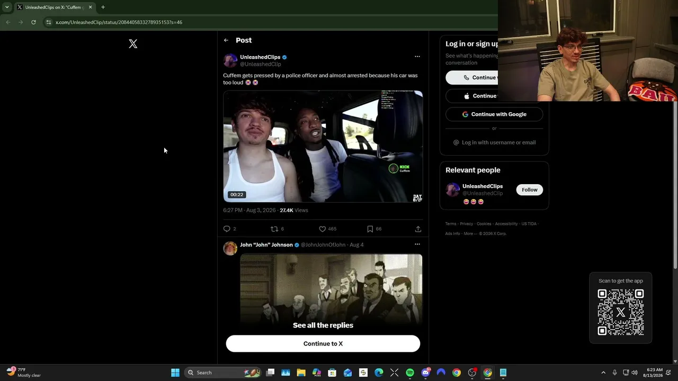Open Spotify from the taskbar
This screenshot has width=678, height=381.
tap(410, 373)
